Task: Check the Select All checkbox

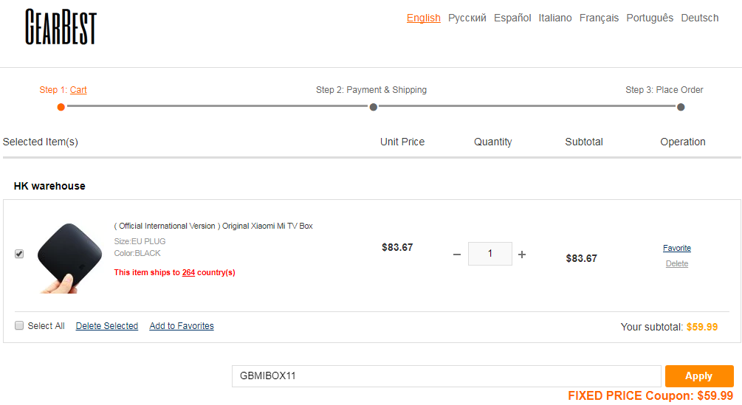Action: [19, 325]
